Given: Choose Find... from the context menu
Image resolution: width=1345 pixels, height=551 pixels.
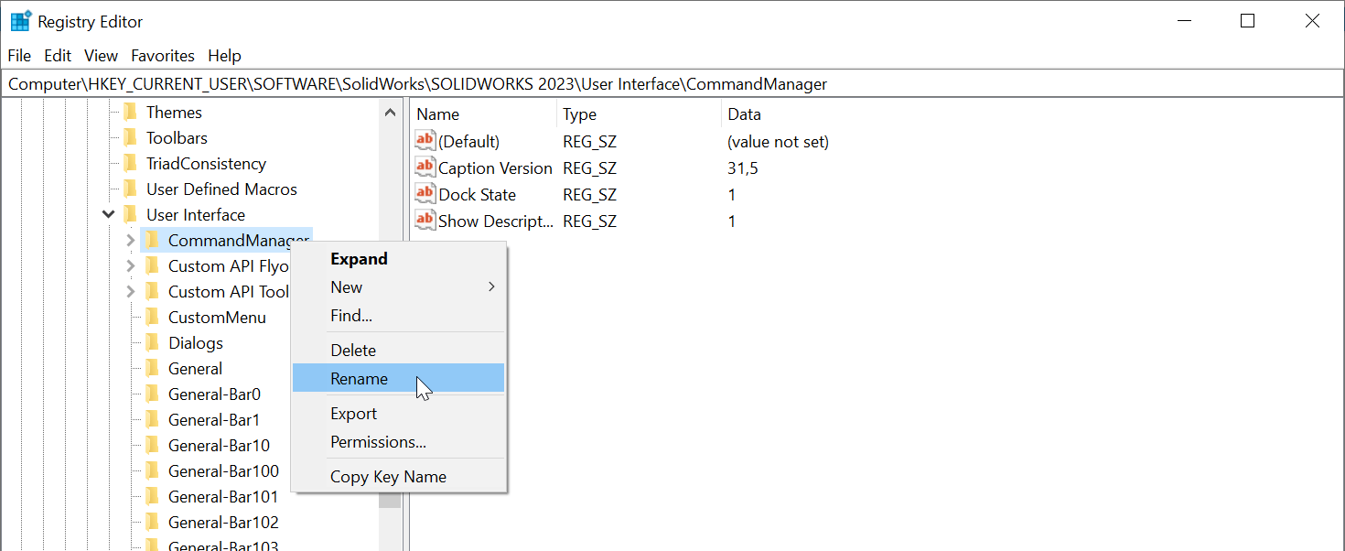Looking at the screenshot, I should coord(398,316).
